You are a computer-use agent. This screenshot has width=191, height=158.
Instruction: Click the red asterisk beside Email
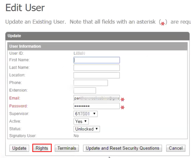coord(122,99)
